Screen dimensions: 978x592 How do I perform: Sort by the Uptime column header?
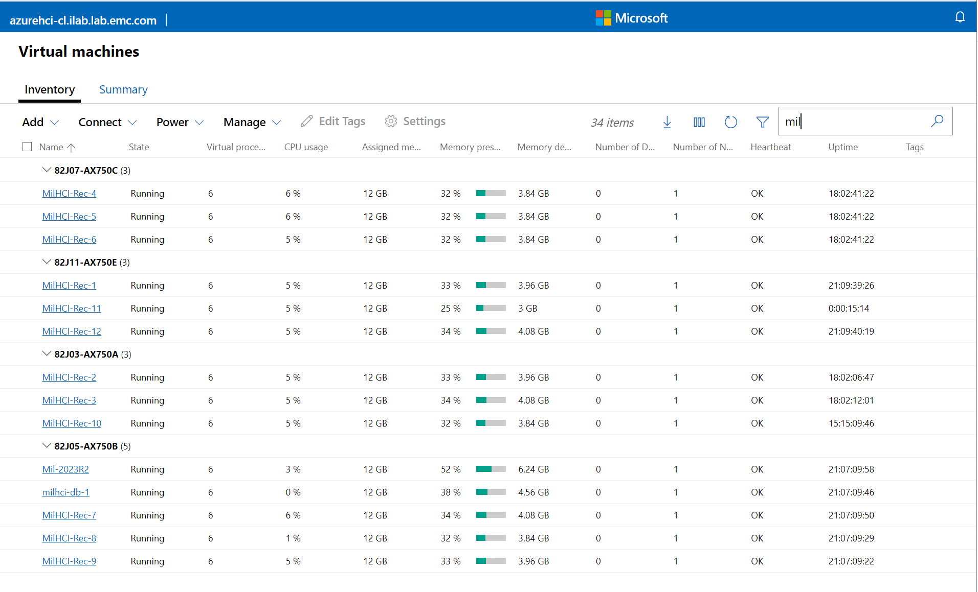(x=843, y=147)
